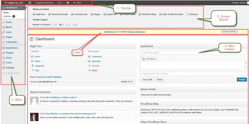Click the Media icon in sidebar
249x124 pixels.
point(4,27)
